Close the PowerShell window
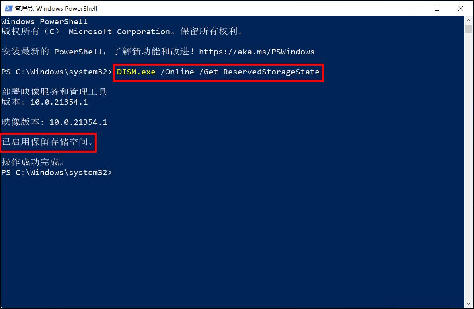 point(460,8)
